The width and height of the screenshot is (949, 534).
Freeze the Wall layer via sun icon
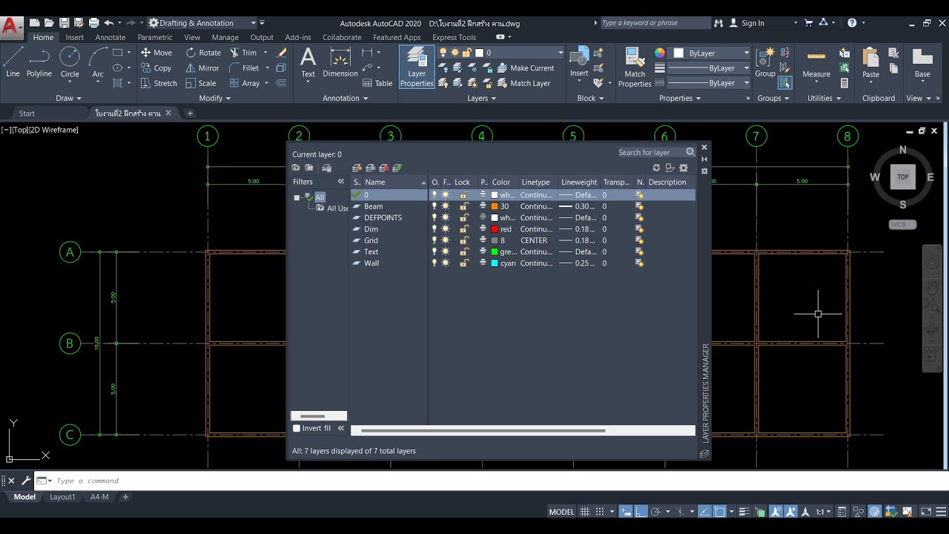(x=446, y=263)
